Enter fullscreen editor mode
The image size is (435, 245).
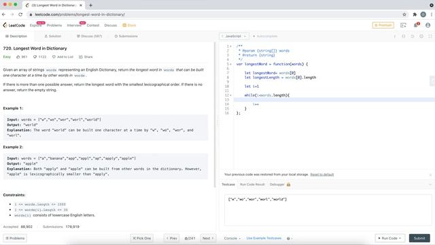430,36
